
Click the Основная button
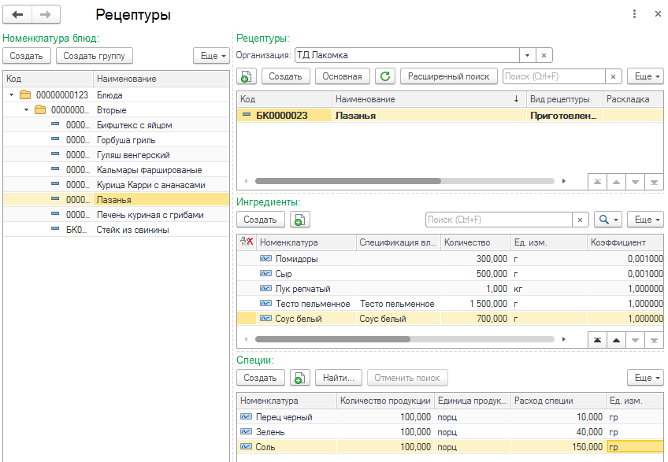click(x=343, y=76)
